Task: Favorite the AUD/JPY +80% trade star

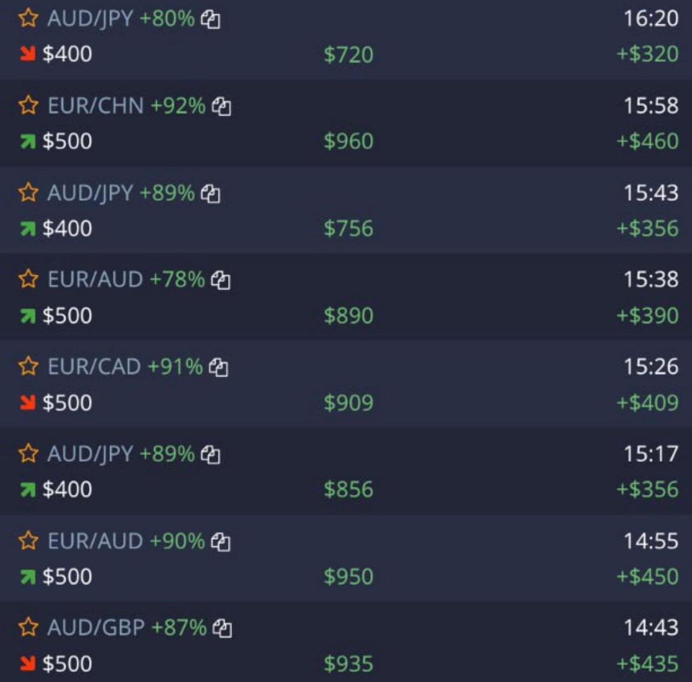Action: 28,18
